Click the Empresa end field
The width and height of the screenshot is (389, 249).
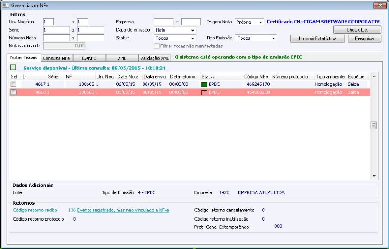click(191, 22)
